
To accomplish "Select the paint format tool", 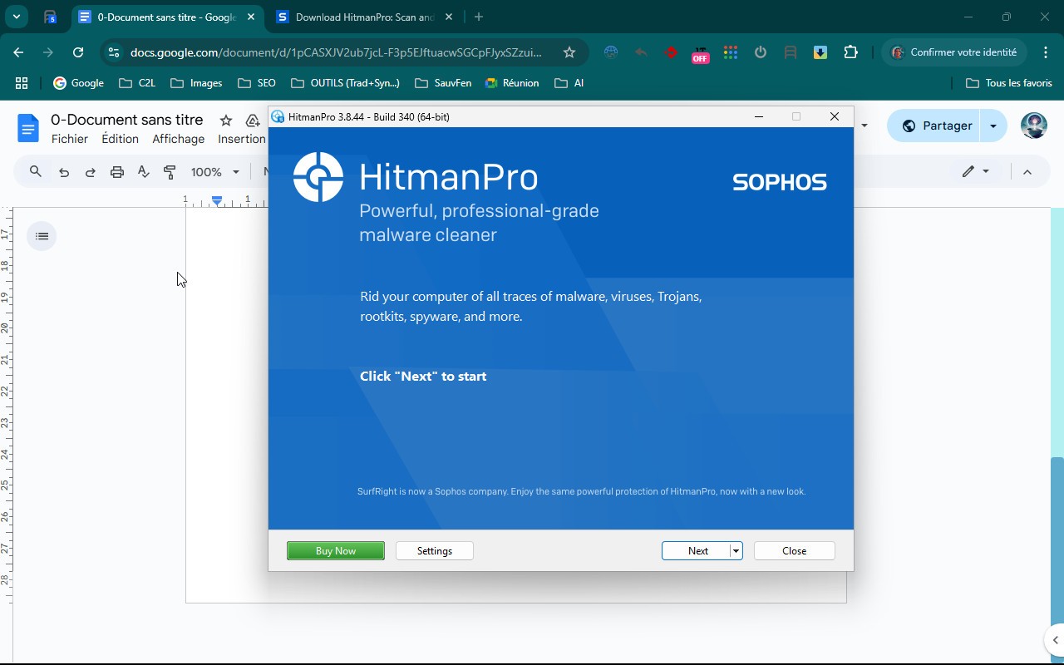I will pyautogui.click(x=170, y=171).
